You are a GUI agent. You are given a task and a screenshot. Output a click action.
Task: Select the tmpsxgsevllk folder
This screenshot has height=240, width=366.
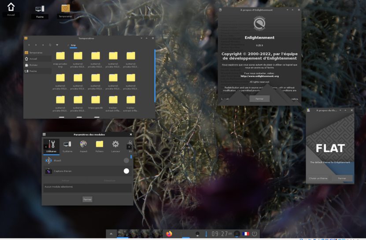tap(96, 103)
